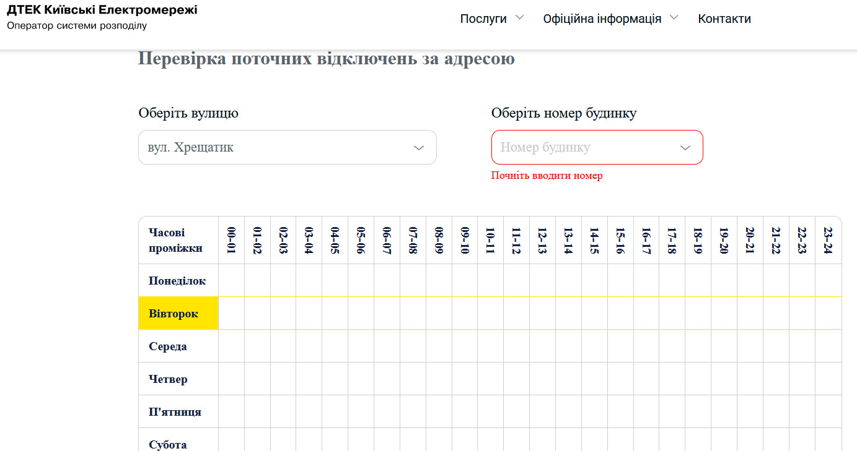Click the Субота row label
This screenshot has height=451, width=857.
click(x=168, y=444)
